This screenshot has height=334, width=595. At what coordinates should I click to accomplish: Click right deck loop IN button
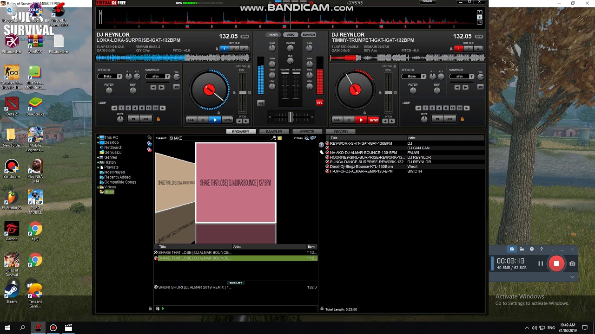tap(437, 119)
